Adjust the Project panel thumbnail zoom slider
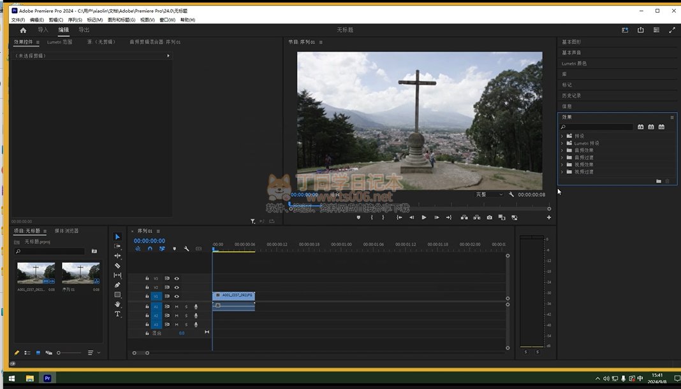Screen dimensions: 681x389 59,353
